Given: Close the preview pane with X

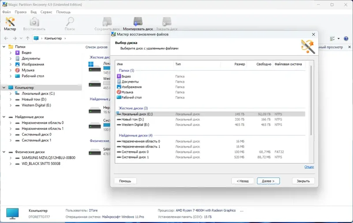Looking at the screenshot, I should click(349, 47).
